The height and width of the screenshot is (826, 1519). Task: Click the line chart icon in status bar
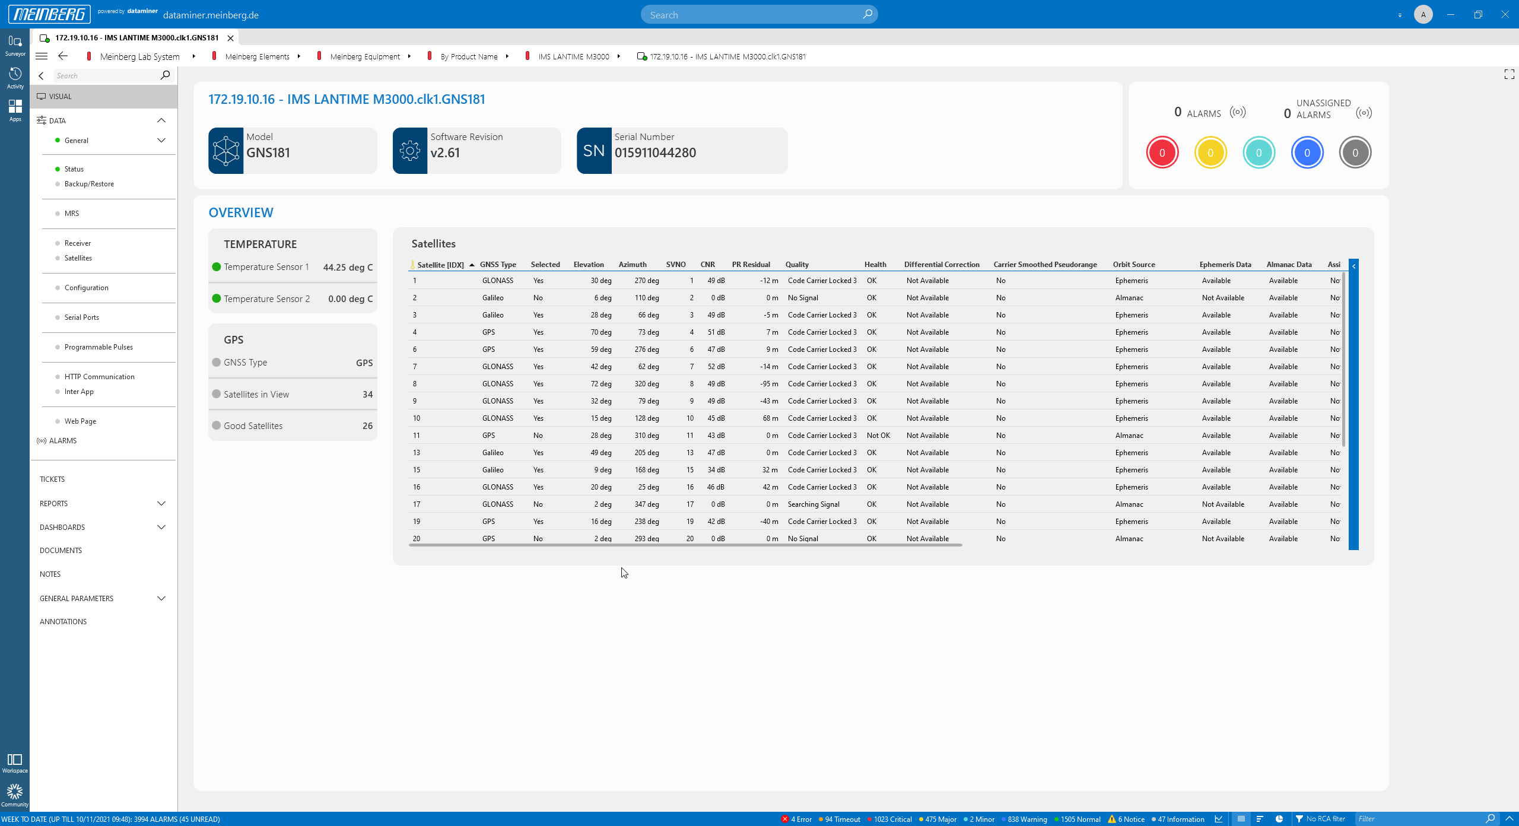(1218, 819)
